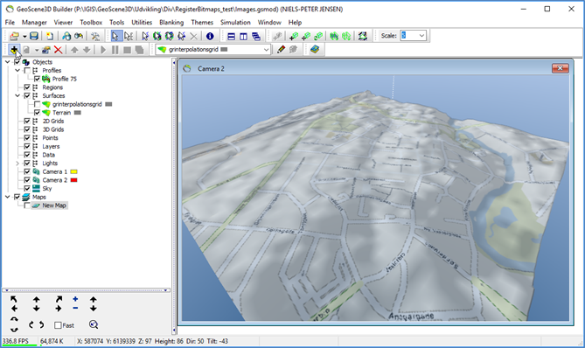Delete selected object with the red X icon
This screenshot has height=348, width=585.
pos(58,50)
